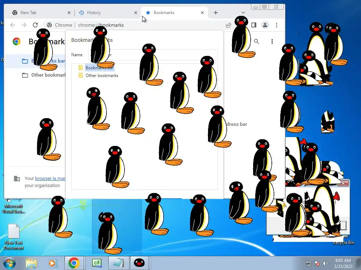
Task: Search bookmarks with magnifier icon
Action: point(257,41)
